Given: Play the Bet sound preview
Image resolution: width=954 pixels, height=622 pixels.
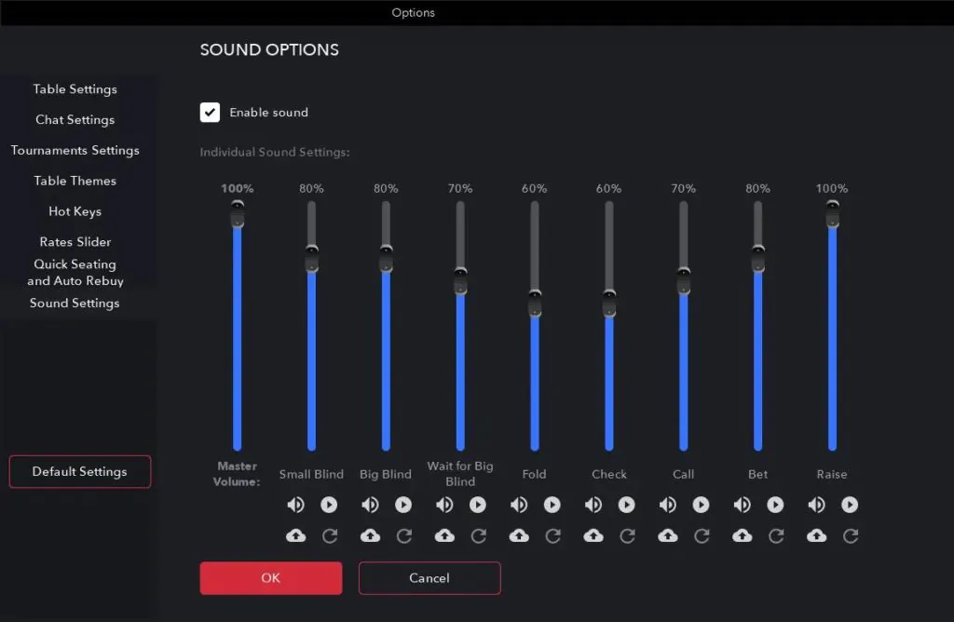Looking at the screenshot, I should click(x=776, y=504).
